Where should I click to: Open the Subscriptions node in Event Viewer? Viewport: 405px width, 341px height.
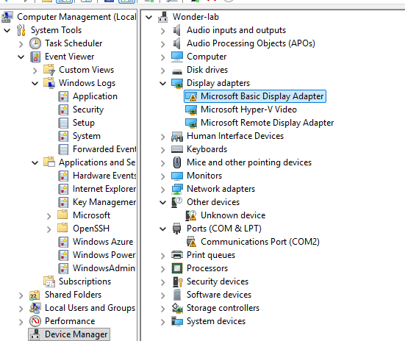[x=85, y=281]
